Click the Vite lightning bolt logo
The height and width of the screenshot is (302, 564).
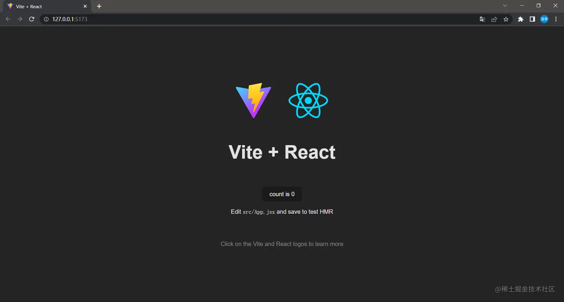click(x=253, y=101)
